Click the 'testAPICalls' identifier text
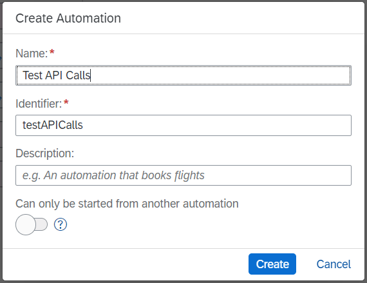367x283 pixels. pos(53,125)
